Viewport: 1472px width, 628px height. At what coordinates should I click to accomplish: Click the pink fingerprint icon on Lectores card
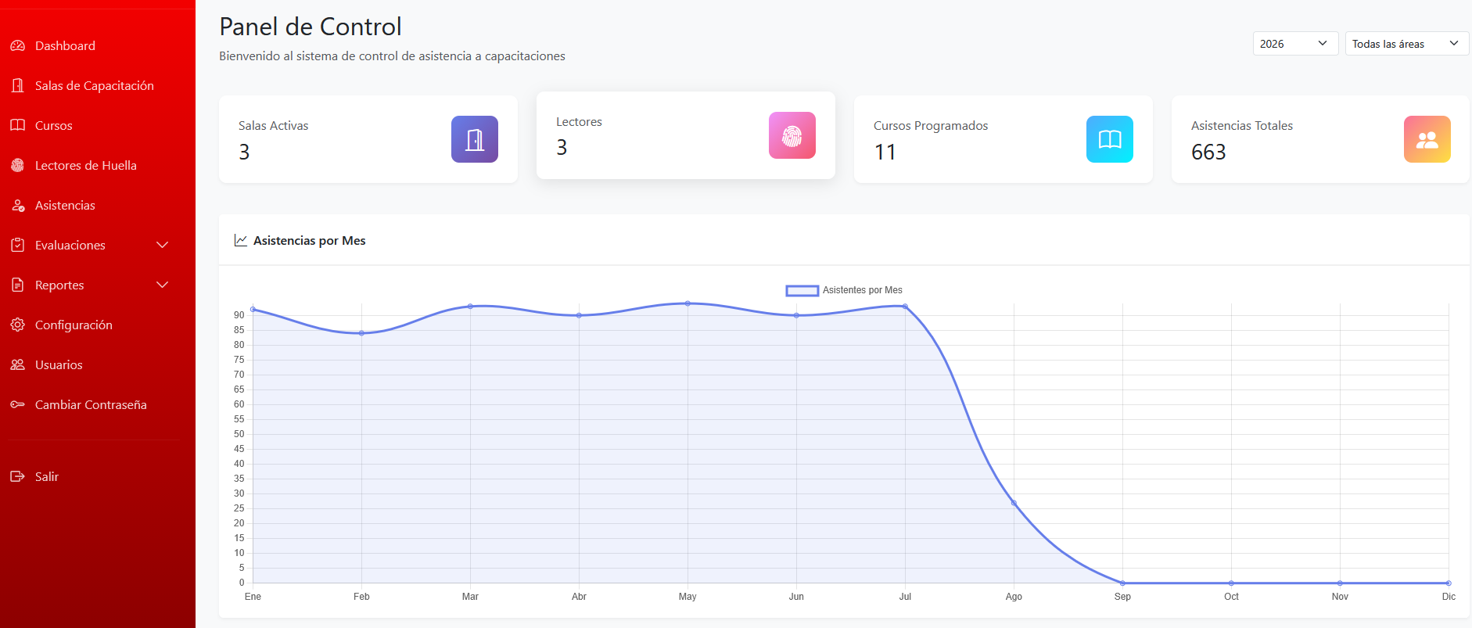pyautogui.click(x=792, y=135)
